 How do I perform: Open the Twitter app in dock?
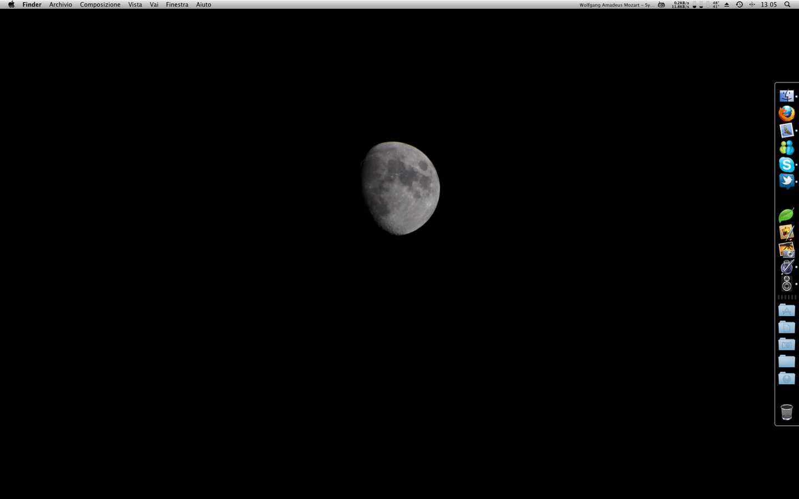point(786,181)
